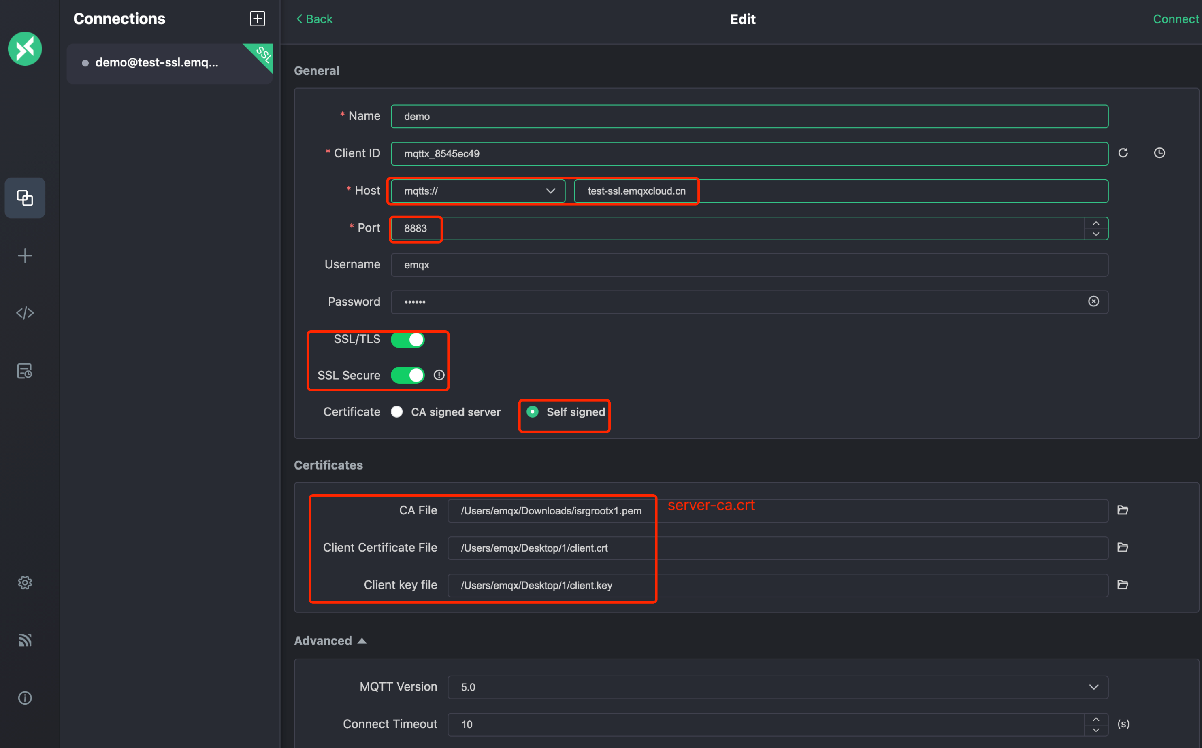
Task: Refresh the Client ID with the reload icon
Action: click(1123, 153)
